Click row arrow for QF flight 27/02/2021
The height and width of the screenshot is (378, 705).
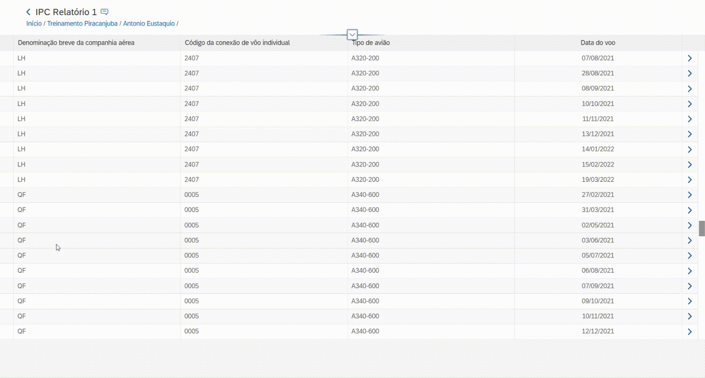point(689,195)
